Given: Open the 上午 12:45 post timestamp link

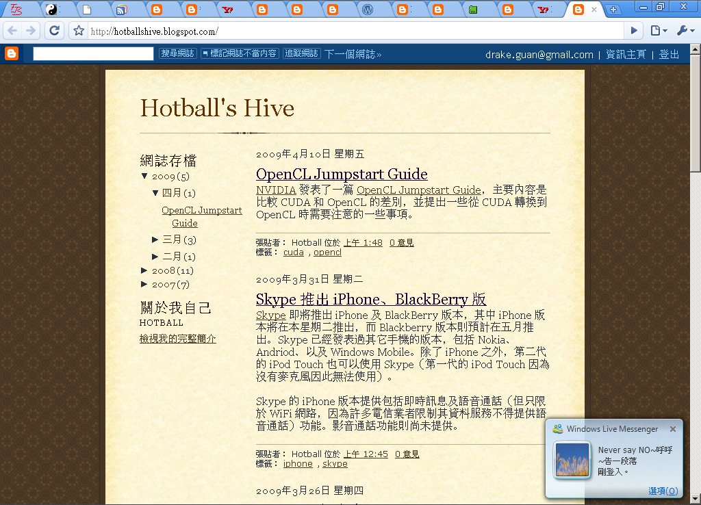Looking at the screenshot, I should (366, 454).
